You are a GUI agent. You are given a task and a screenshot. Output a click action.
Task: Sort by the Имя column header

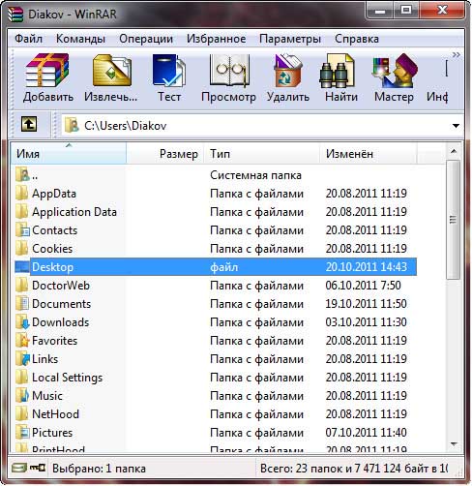[69, 154]
